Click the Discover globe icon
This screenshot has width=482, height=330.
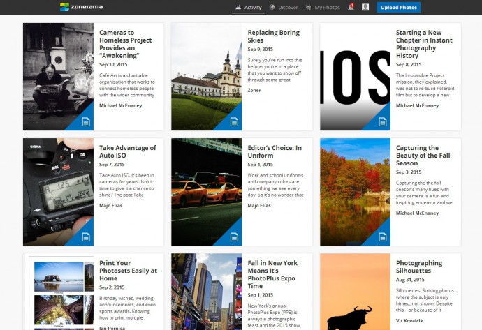(x=272, y=7)
